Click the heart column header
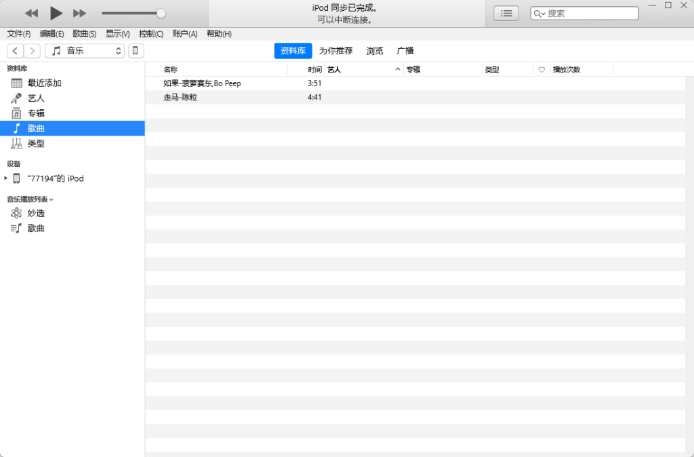This screenshot has height=457, width=694. [x=541, y=69]
